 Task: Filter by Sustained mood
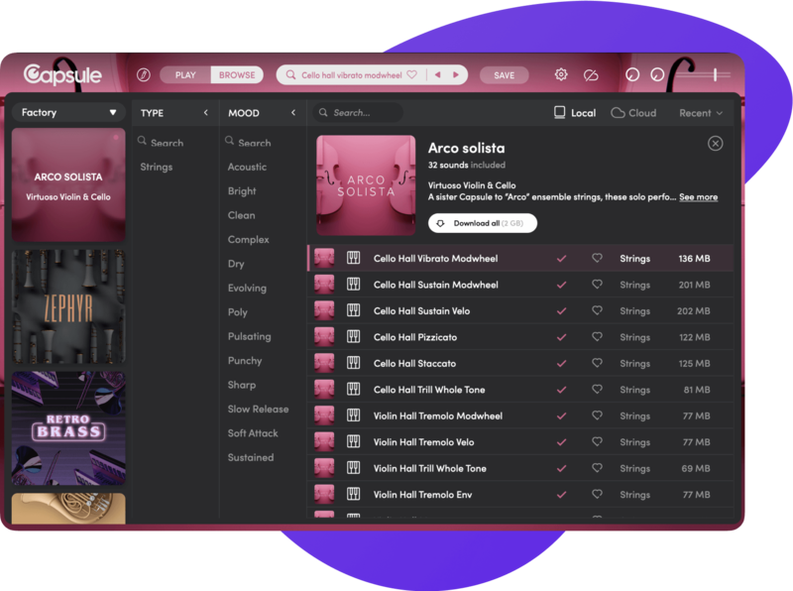click(x=251, y=457)
